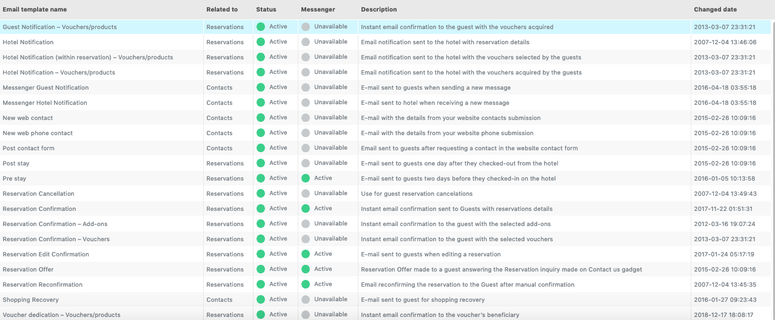
Task: Click Status dot for Post contact form
Action: 261,148
